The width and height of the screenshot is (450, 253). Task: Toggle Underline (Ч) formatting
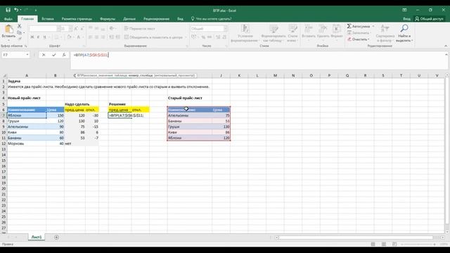click(44, 37)
